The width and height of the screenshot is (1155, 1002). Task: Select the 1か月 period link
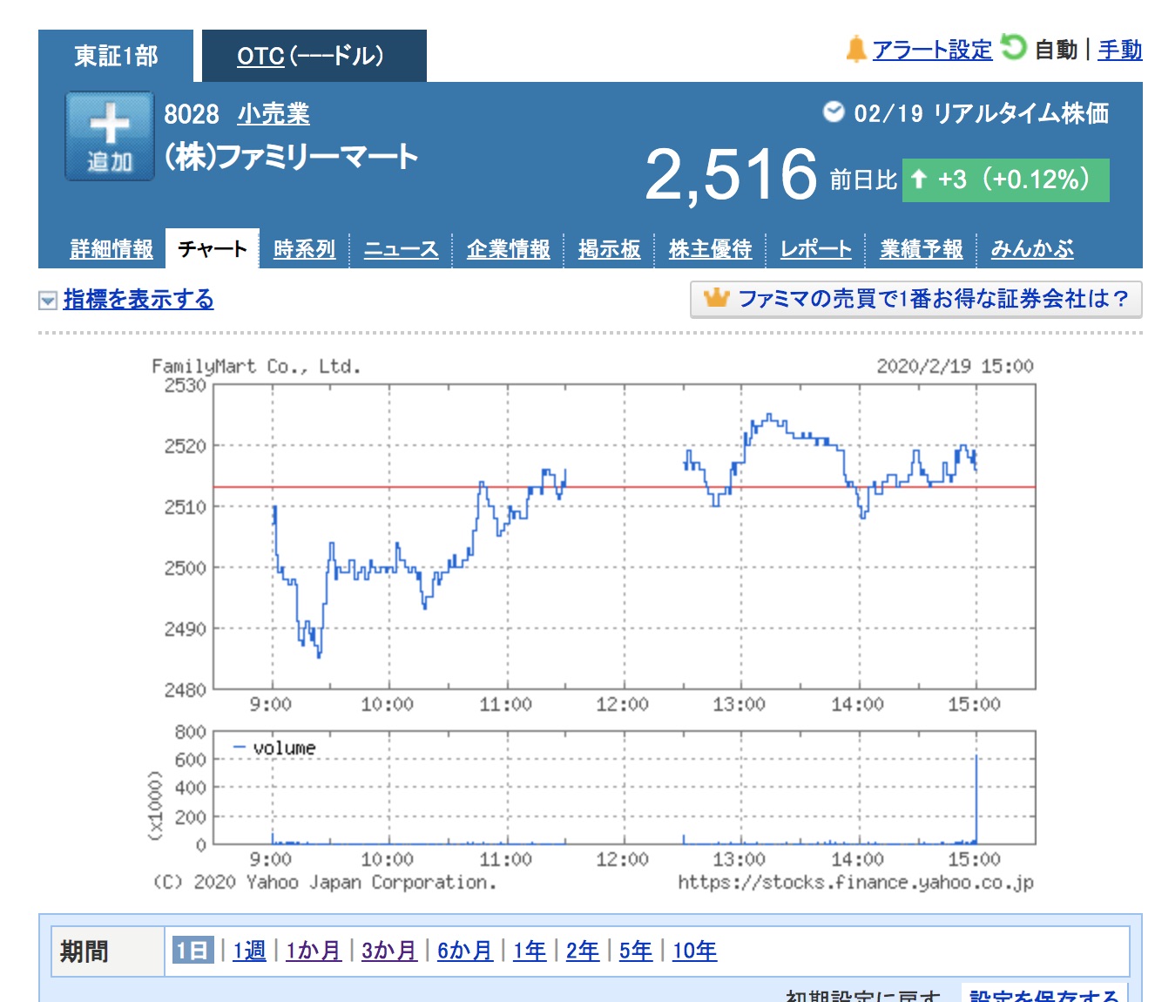[x=314, y=951]
